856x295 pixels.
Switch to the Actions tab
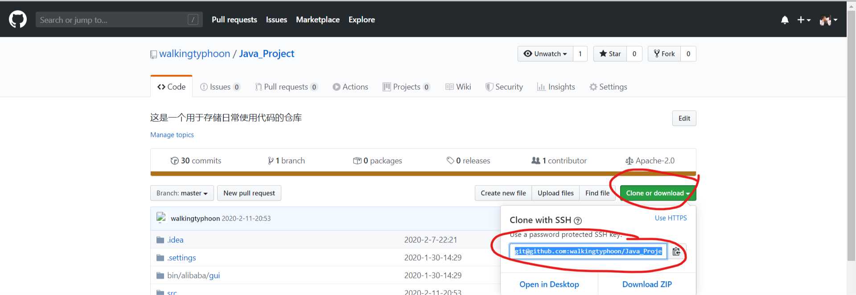point(350,87)
